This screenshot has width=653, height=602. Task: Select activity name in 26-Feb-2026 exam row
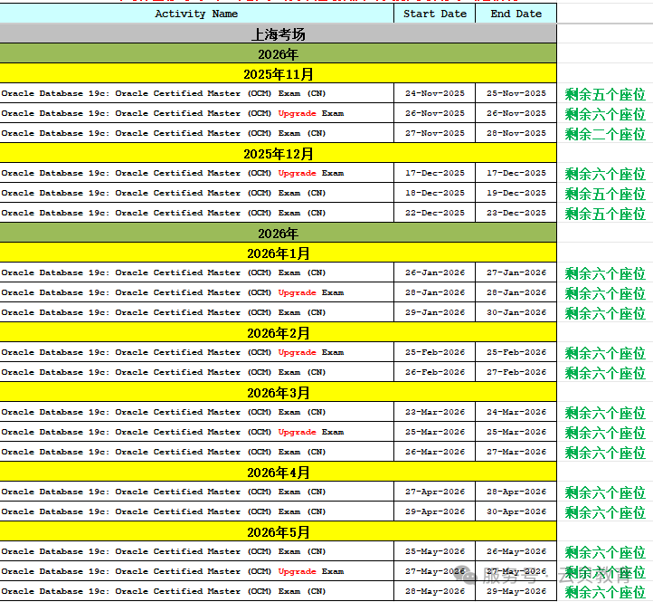click(163, 372)
